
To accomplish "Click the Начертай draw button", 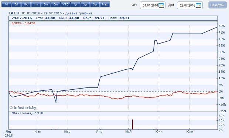I will click(217, 5).
